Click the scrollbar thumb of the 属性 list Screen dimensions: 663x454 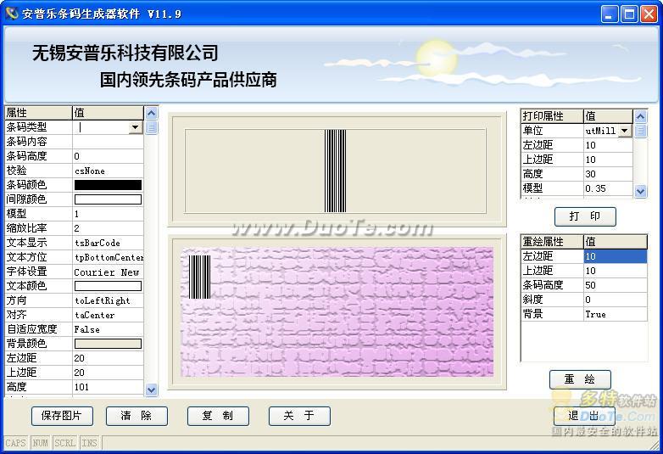(x=152, y=127)
